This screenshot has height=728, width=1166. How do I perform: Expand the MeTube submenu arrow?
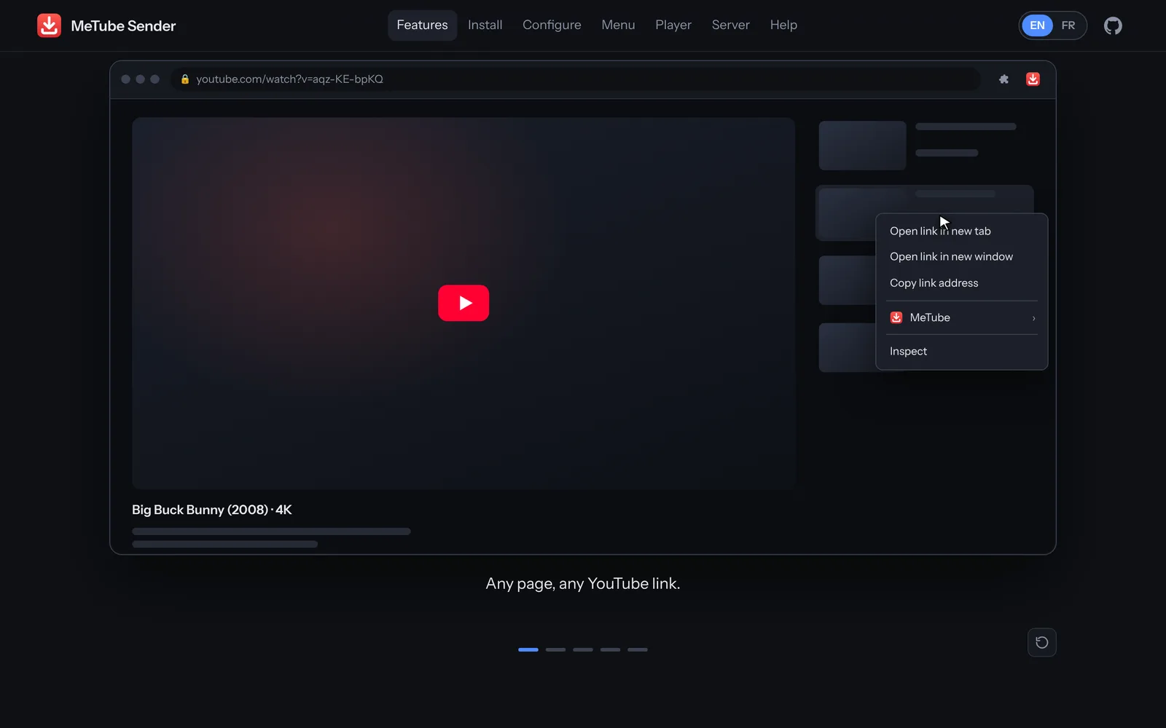pos(1033,318)
